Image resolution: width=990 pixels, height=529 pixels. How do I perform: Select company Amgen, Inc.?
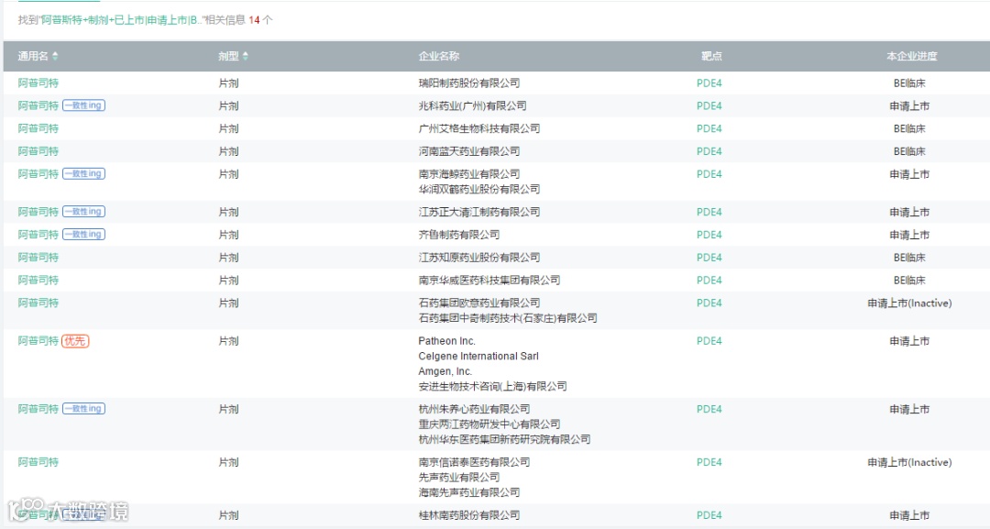pyautogui.click(x=445, y=371)
